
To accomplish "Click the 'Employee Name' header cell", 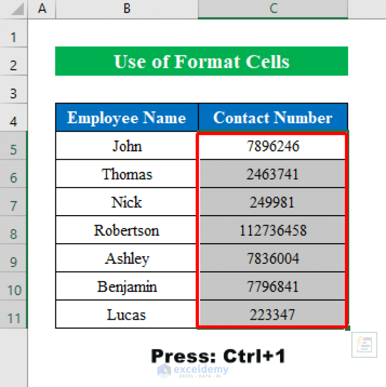I will pyautogui.click(x=127, y=118).
